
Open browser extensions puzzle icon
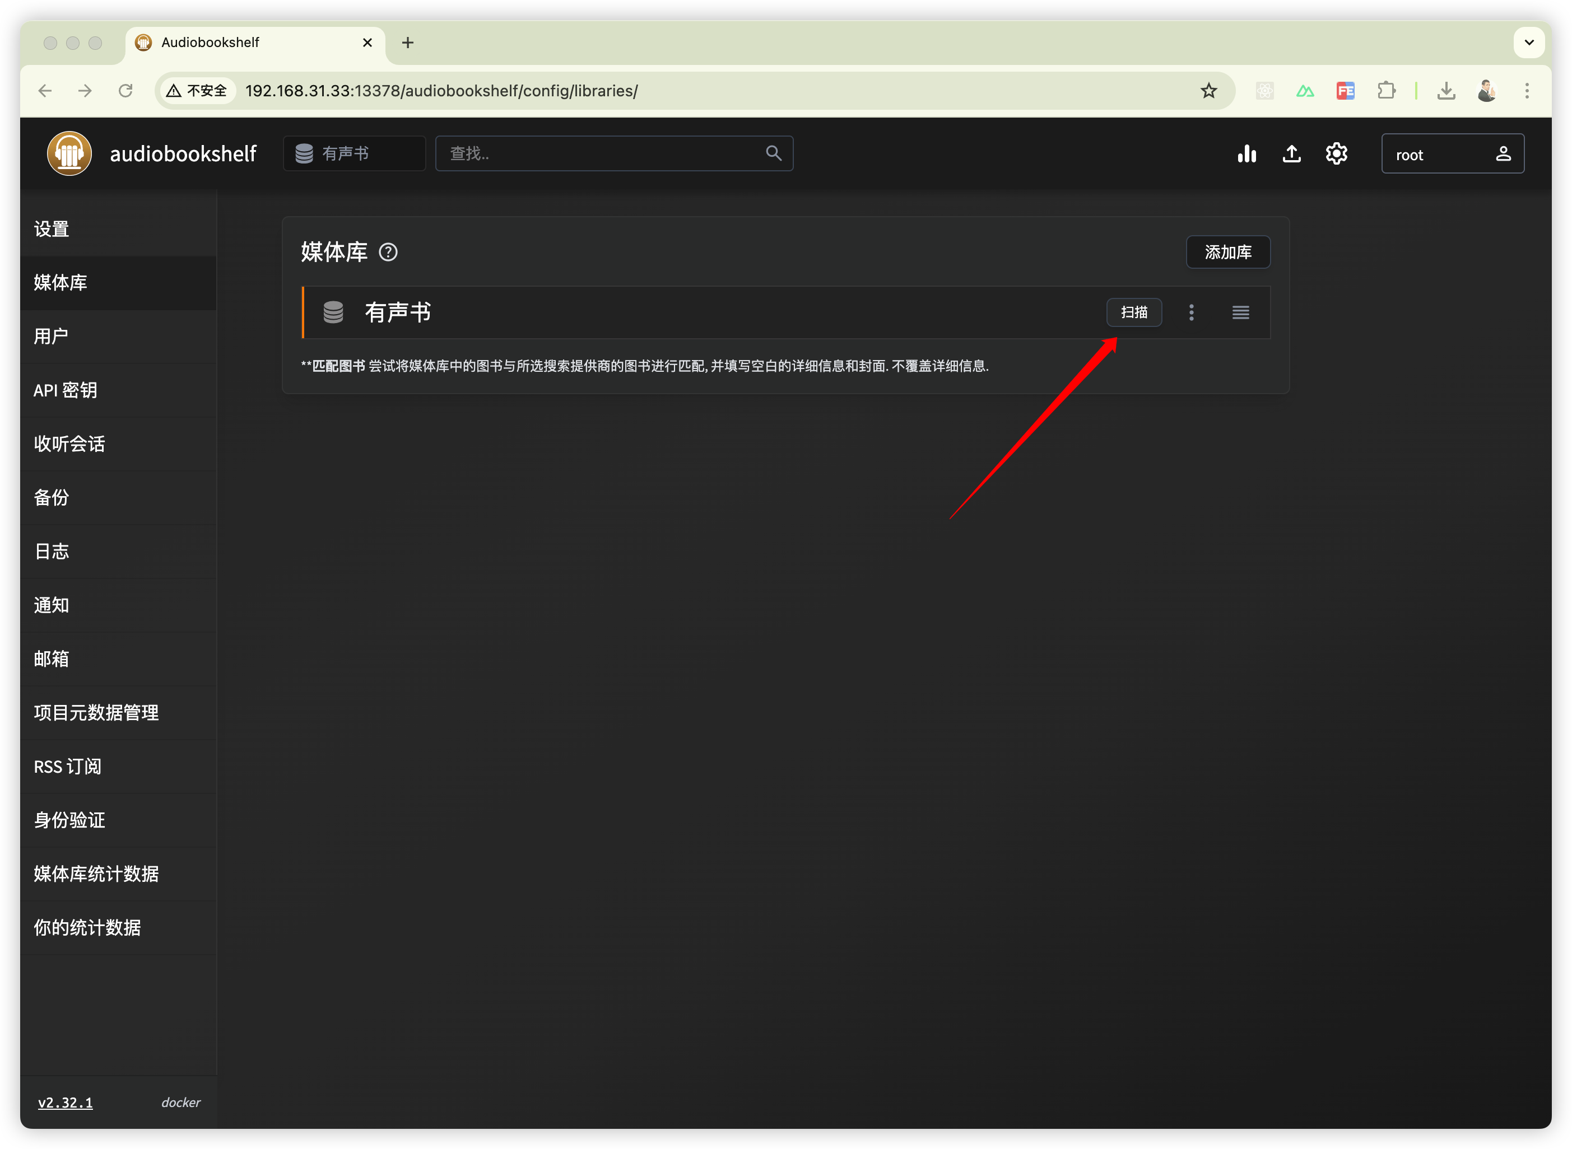pos(1386,91)
